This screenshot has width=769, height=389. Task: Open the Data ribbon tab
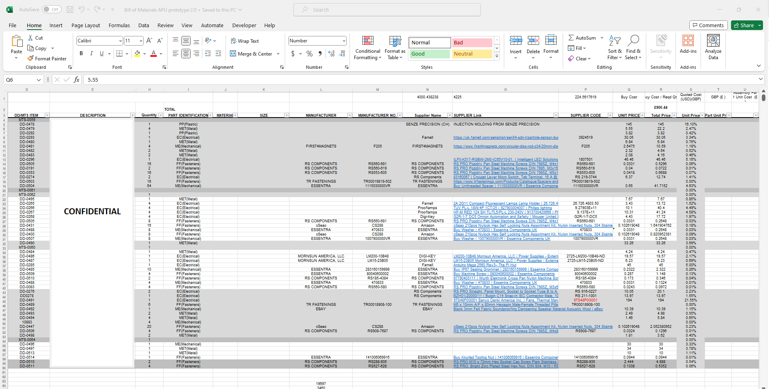144,25
